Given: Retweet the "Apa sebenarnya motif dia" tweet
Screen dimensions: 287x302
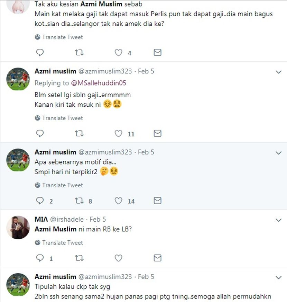Looking at the screenshot, I should (79, 201).
